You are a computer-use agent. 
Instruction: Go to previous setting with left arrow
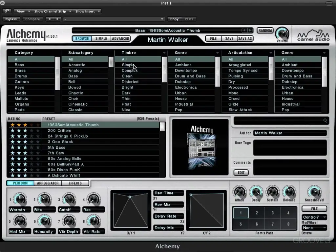point(50,19)
